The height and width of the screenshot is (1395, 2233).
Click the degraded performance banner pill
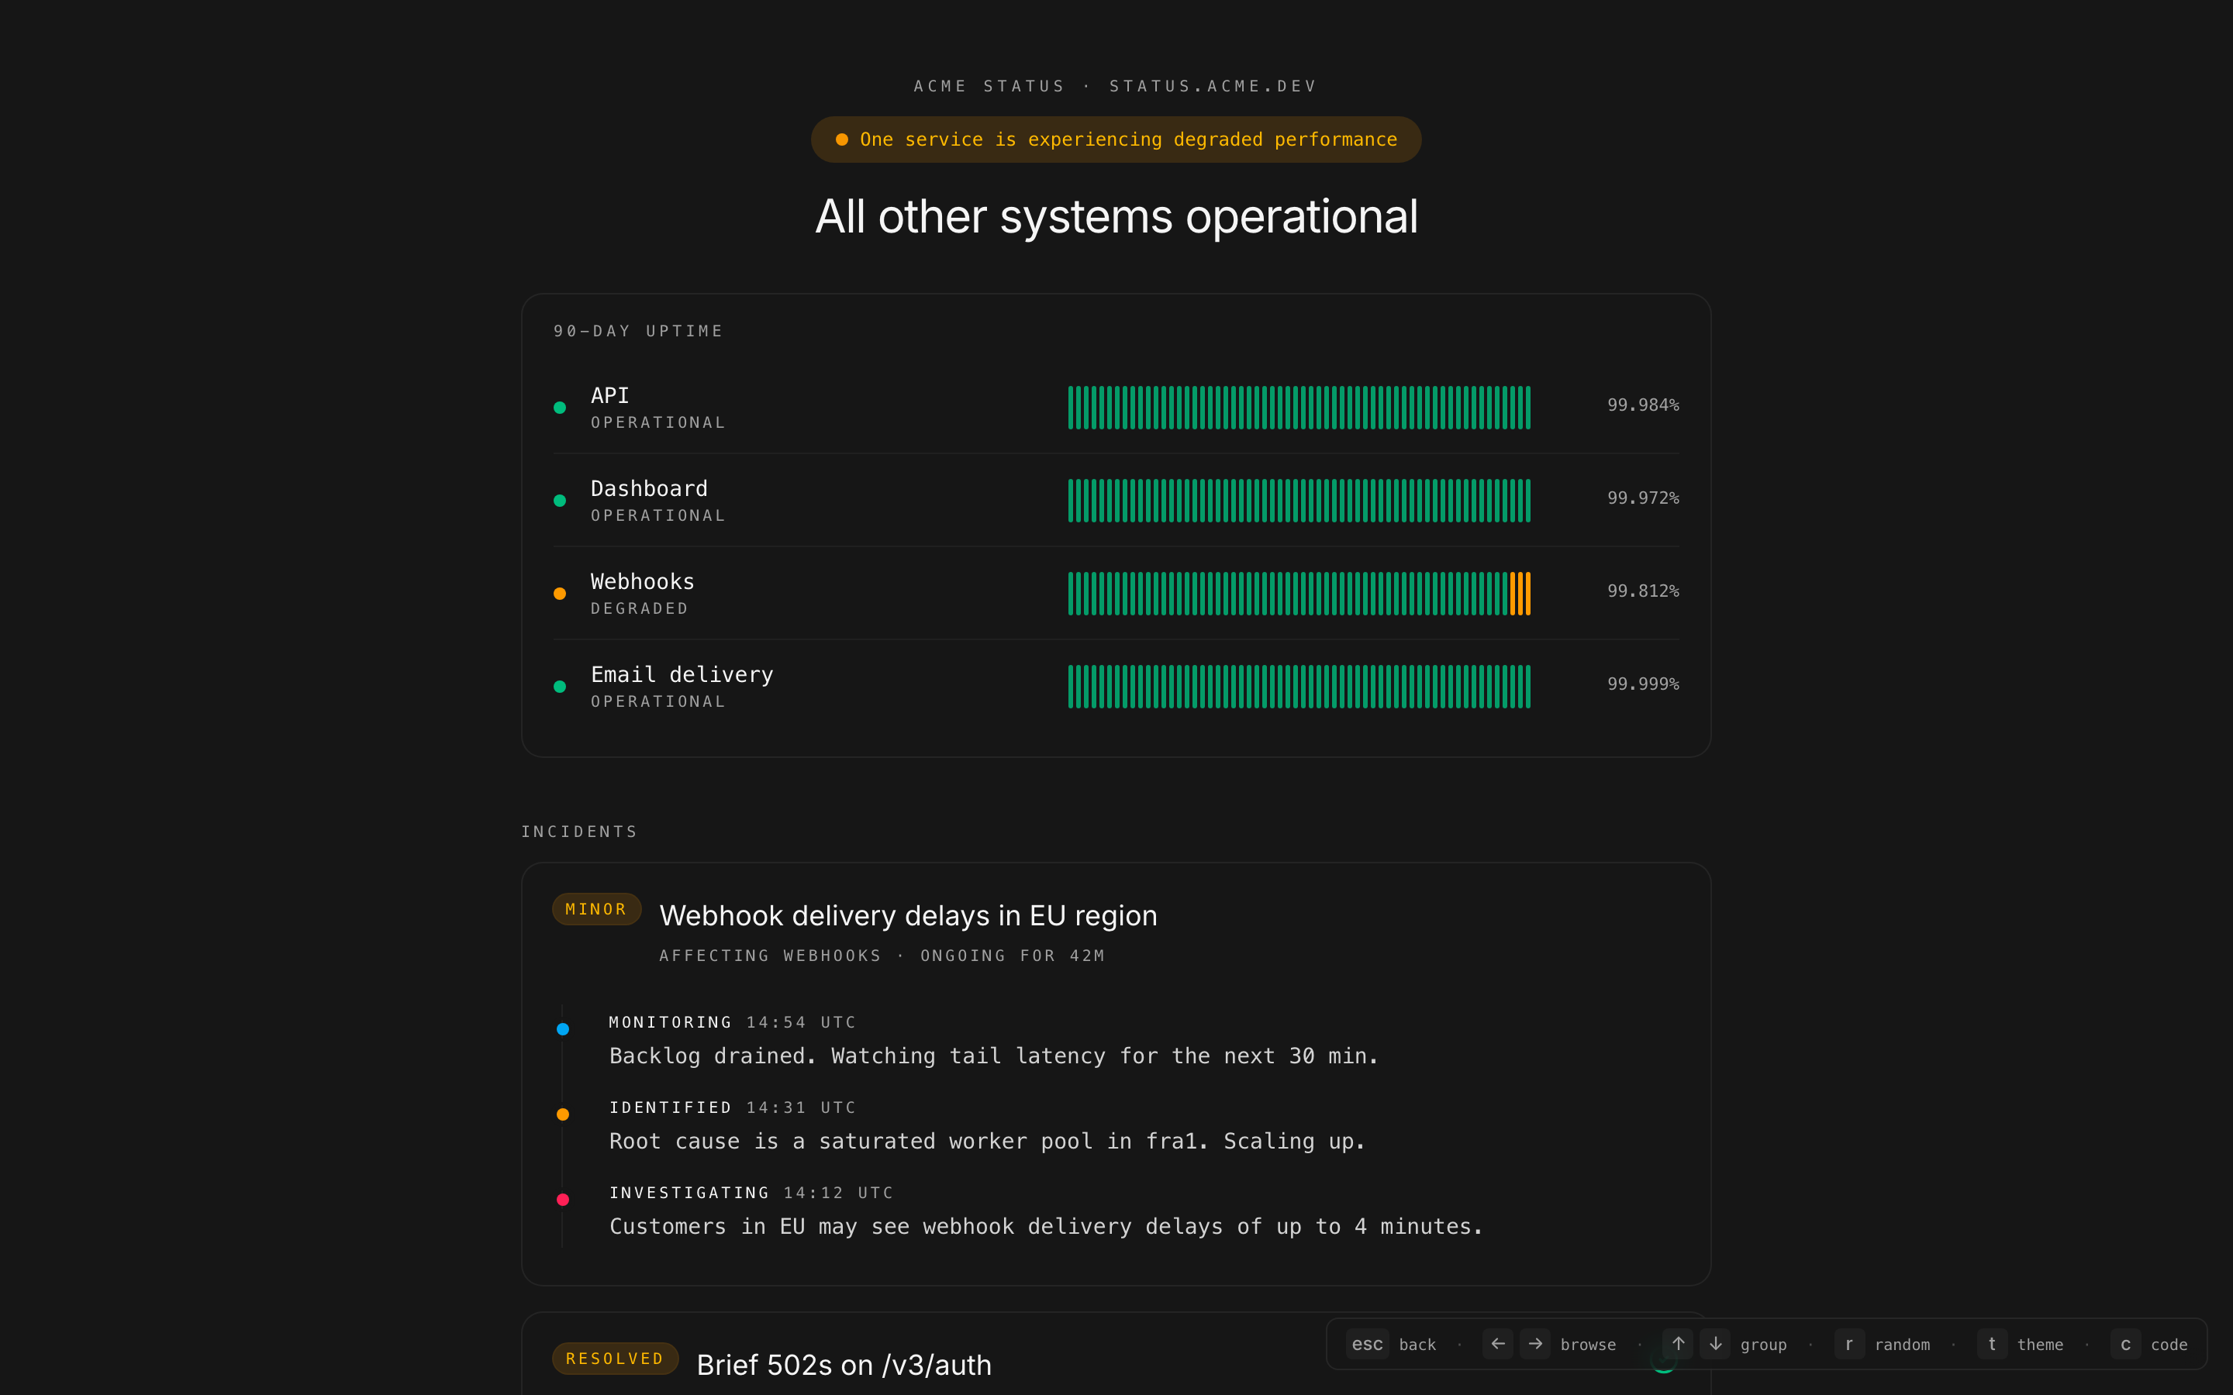point(1116,139)
